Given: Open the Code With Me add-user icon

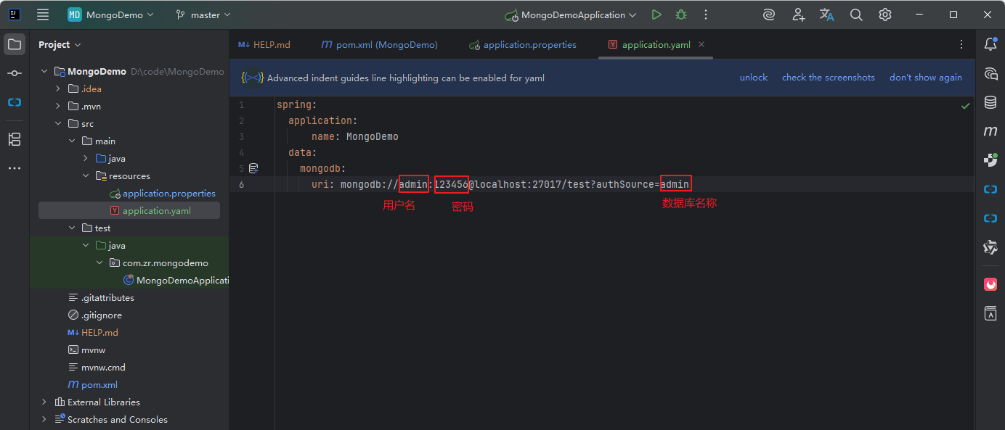Looking at the screenshot, I should [x=799, y=15].
